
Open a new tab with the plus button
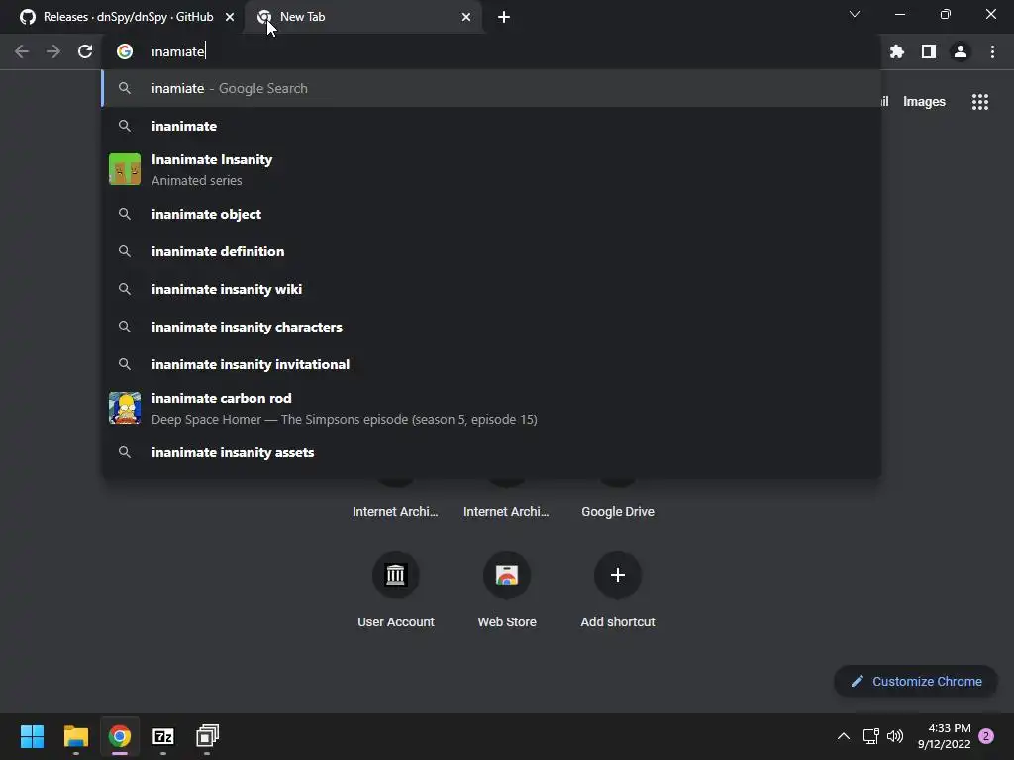coord(504,17)
